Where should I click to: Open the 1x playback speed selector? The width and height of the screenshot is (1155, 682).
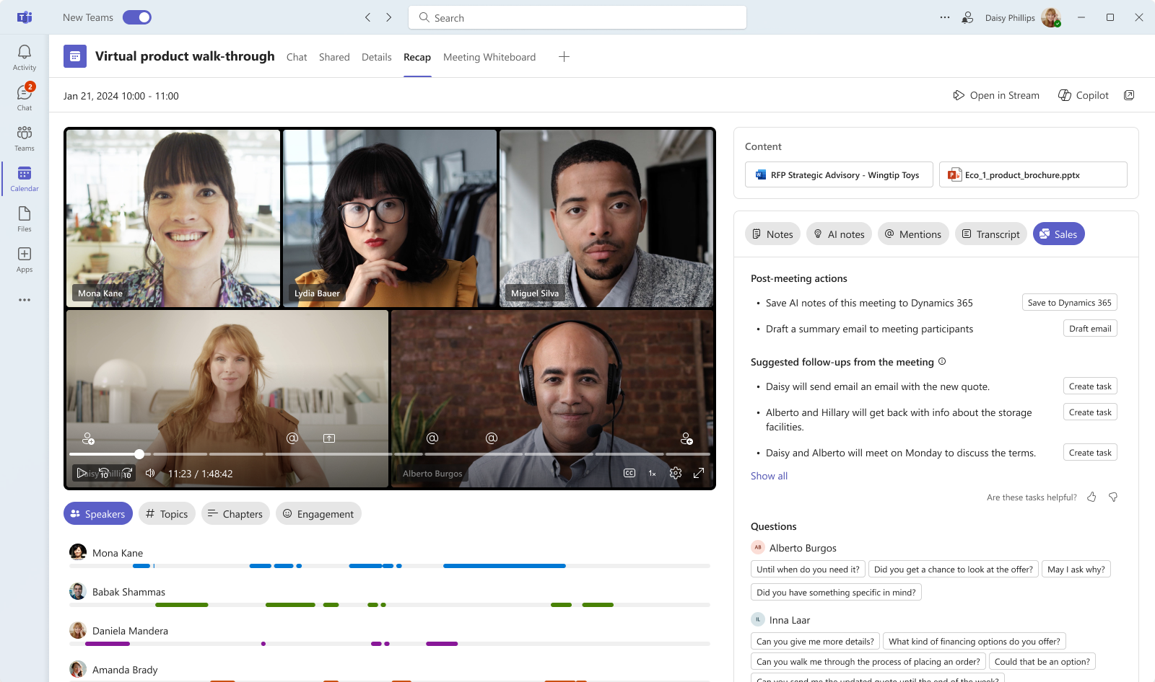[x=652, y=473]
